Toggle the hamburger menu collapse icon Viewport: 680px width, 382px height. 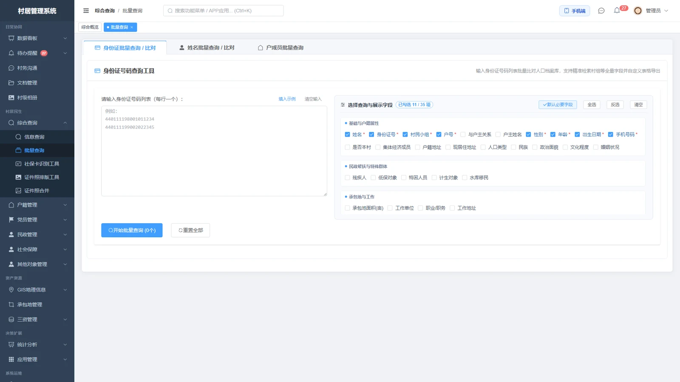coord(86,11)
